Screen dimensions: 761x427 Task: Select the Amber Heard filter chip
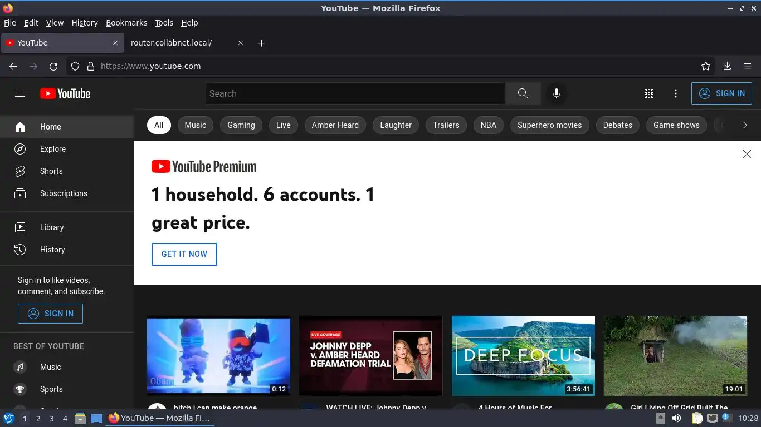[x=335, y=125]
